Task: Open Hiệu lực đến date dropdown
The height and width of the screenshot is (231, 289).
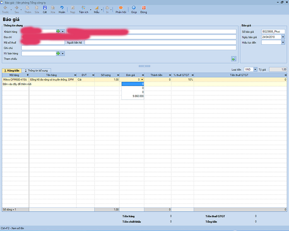Action: (x=283, y=42)
